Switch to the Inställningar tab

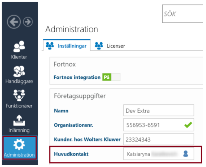coord(67,45)
